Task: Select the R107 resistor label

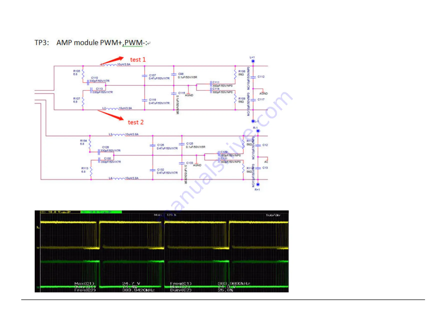Action: point(77,99)
